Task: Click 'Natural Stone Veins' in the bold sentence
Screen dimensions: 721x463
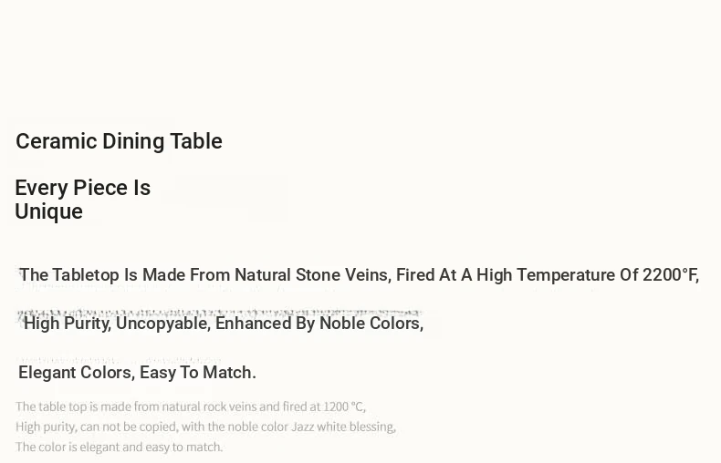Action: tap(313, 275)
